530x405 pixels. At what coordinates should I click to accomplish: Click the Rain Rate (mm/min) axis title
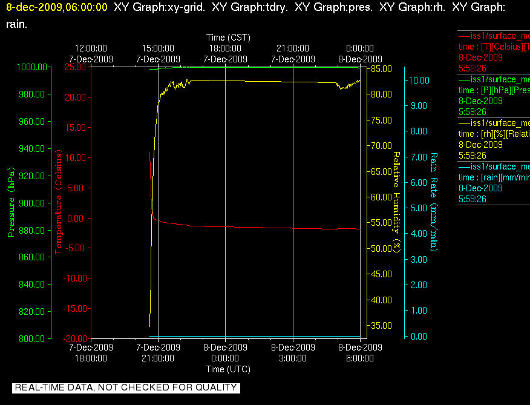(x=434, y=202)
